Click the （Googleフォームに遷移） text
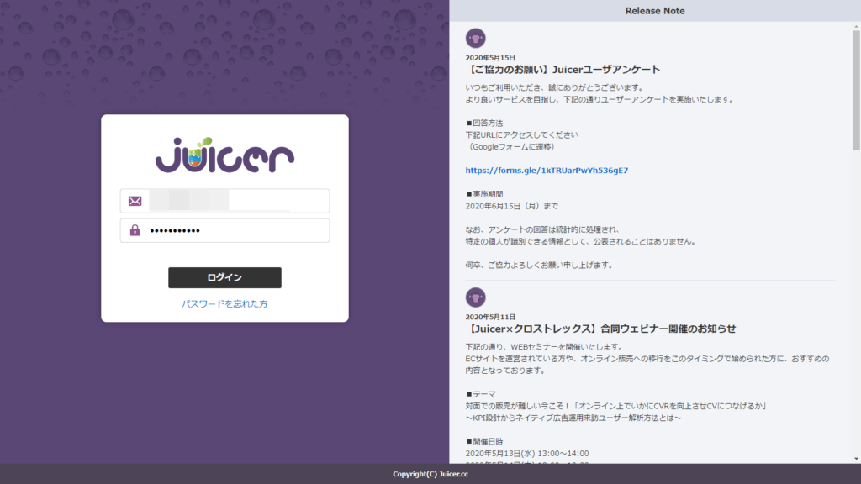This screenshot has width=861, height=484. [x=512, y=146]
